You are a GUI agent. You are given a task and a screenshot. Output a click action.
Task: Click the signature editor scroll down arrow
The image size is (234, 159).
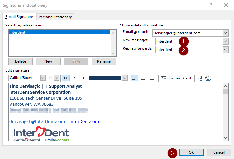coord(225,138)
